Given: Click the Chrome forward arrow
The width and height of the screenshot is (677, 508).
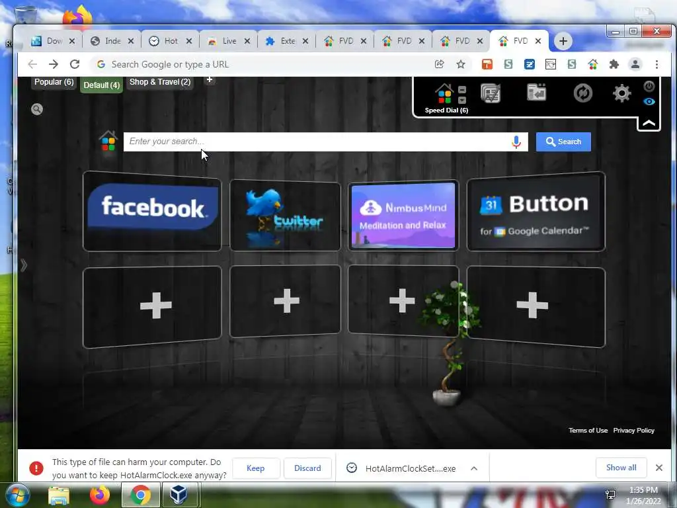Looking at the screenshot, I should [54, 64].
